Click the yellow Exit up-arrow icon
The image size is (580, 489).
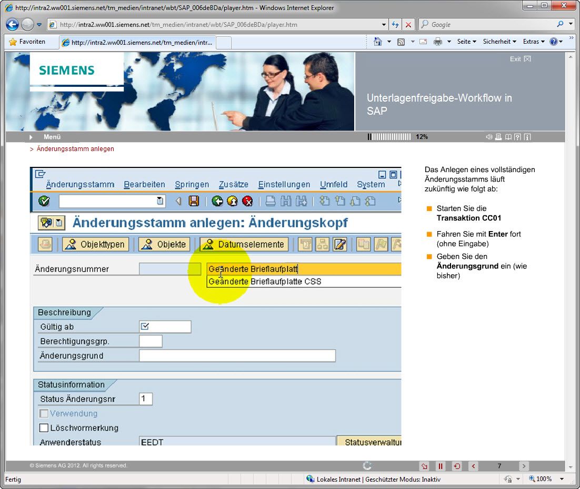click(x=233, y=201)
